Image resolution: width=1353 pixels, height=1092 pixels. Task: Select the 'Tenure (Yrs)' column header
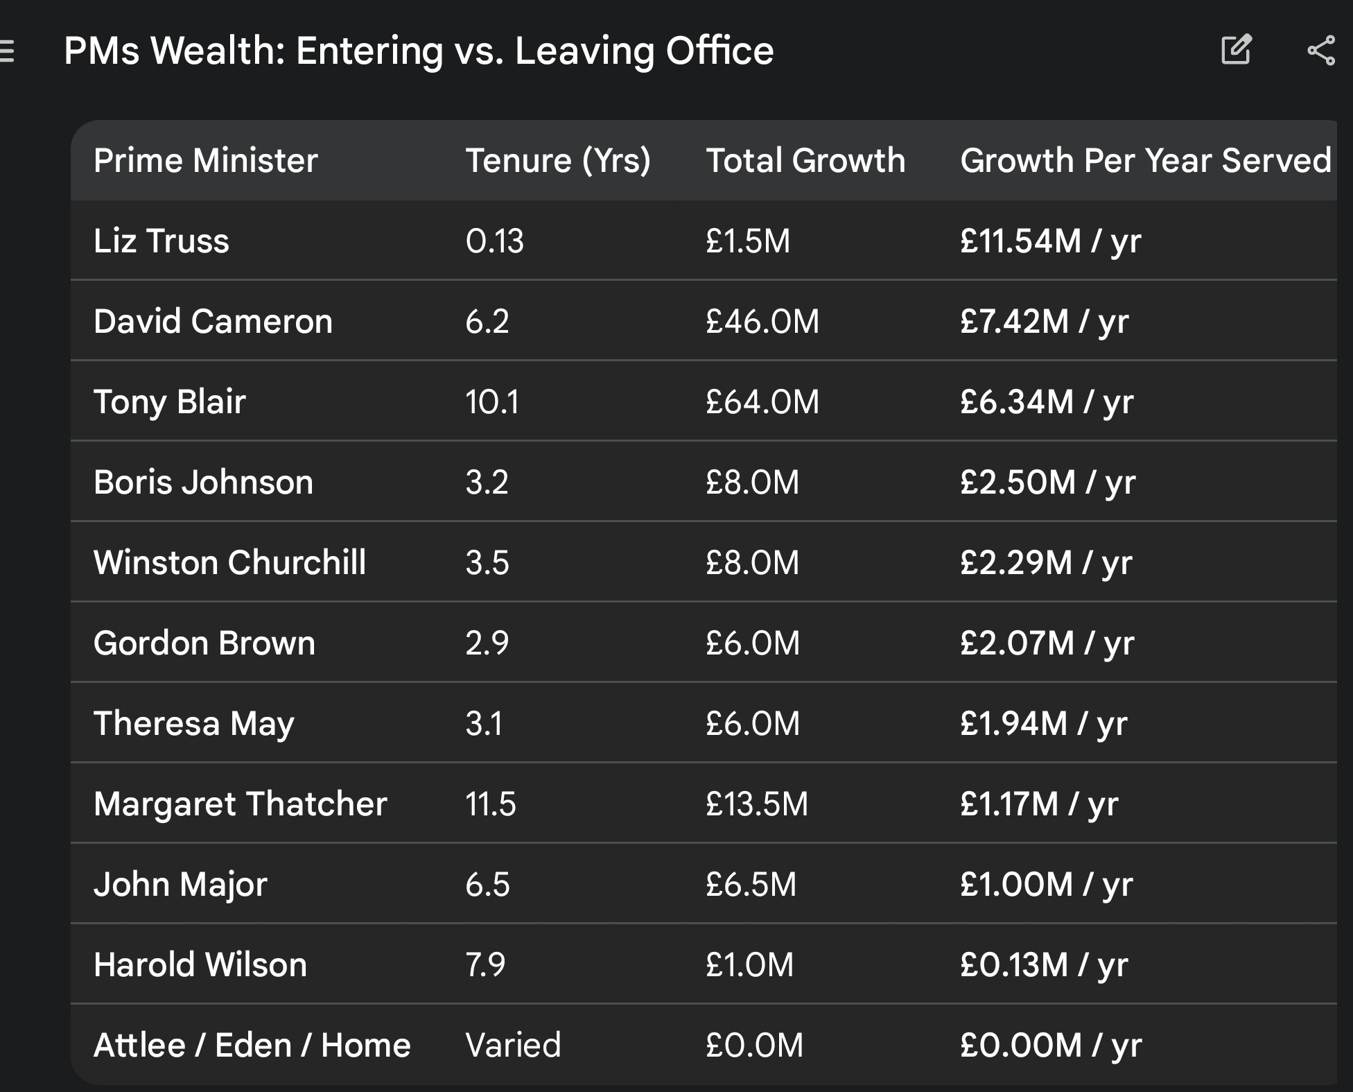click(558, 161)
